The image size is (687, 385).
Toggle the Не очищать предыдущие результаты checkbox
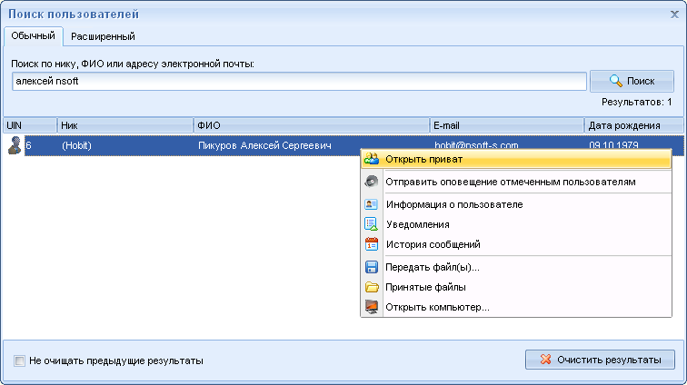20,360
